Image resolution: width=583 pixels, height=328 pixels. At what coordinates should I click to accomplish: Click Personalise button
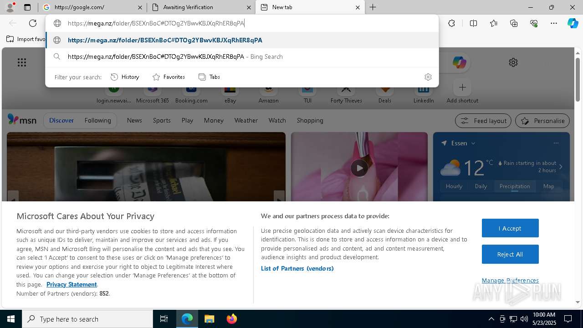[x=542, y=121]
